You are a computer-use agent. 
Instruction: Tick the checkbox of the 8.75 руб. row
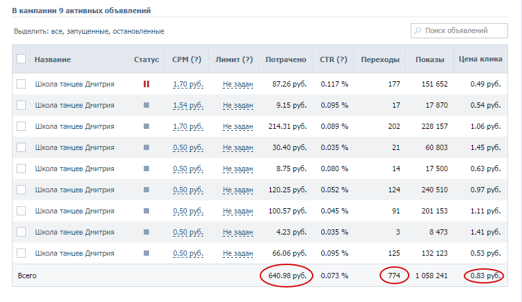[21, 169]
